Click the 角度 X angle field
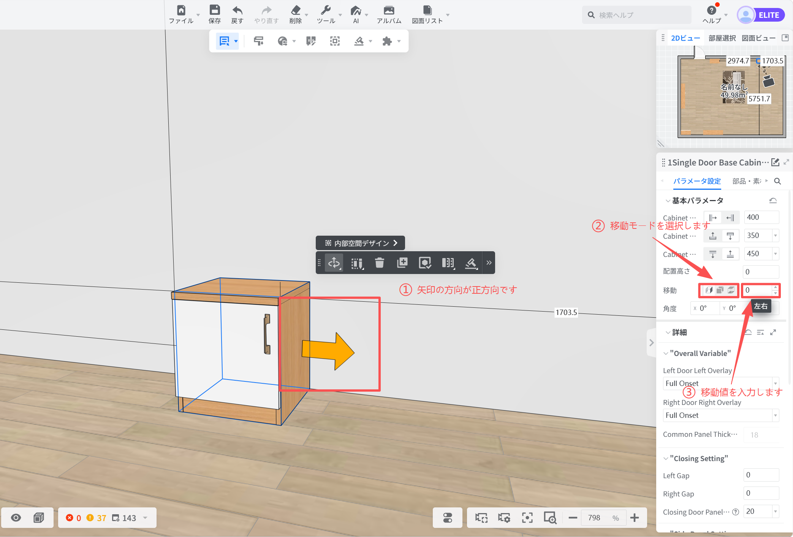 pos(705,308)
